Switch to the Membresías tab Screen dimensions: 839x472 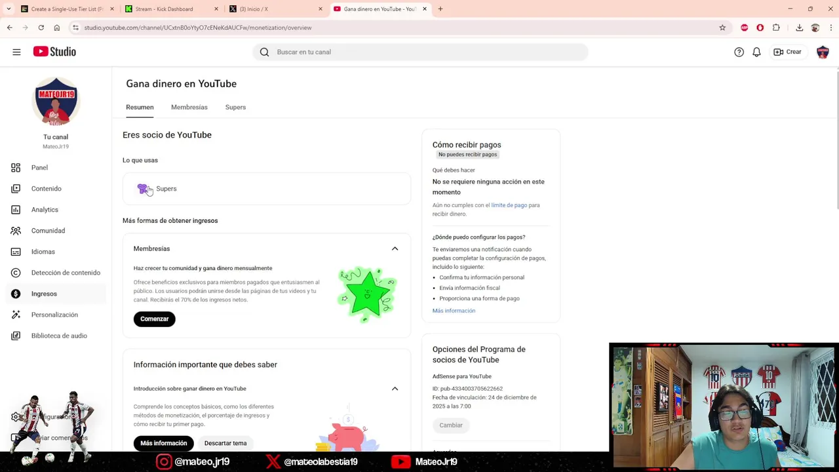coord(189,108)
